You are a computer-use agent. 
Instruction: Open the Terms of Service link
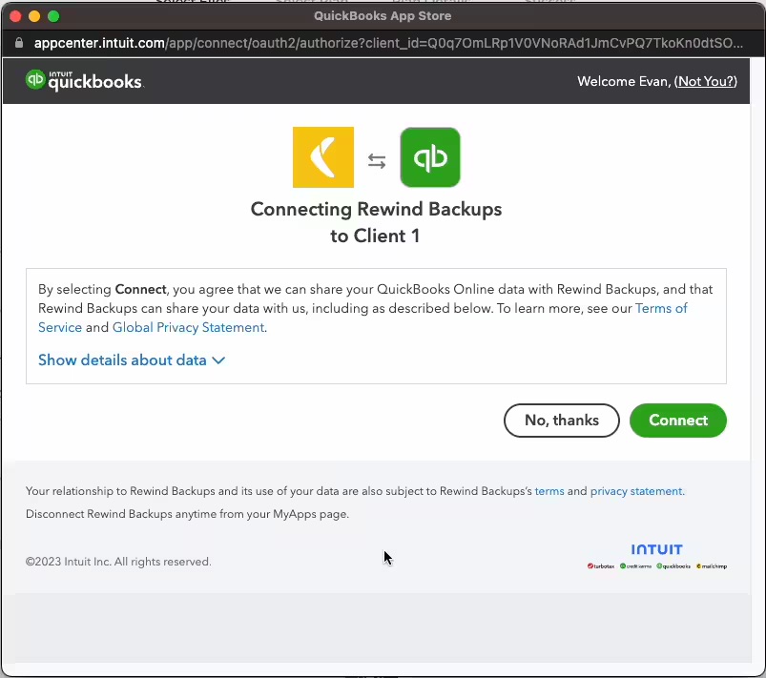point(661,308)
